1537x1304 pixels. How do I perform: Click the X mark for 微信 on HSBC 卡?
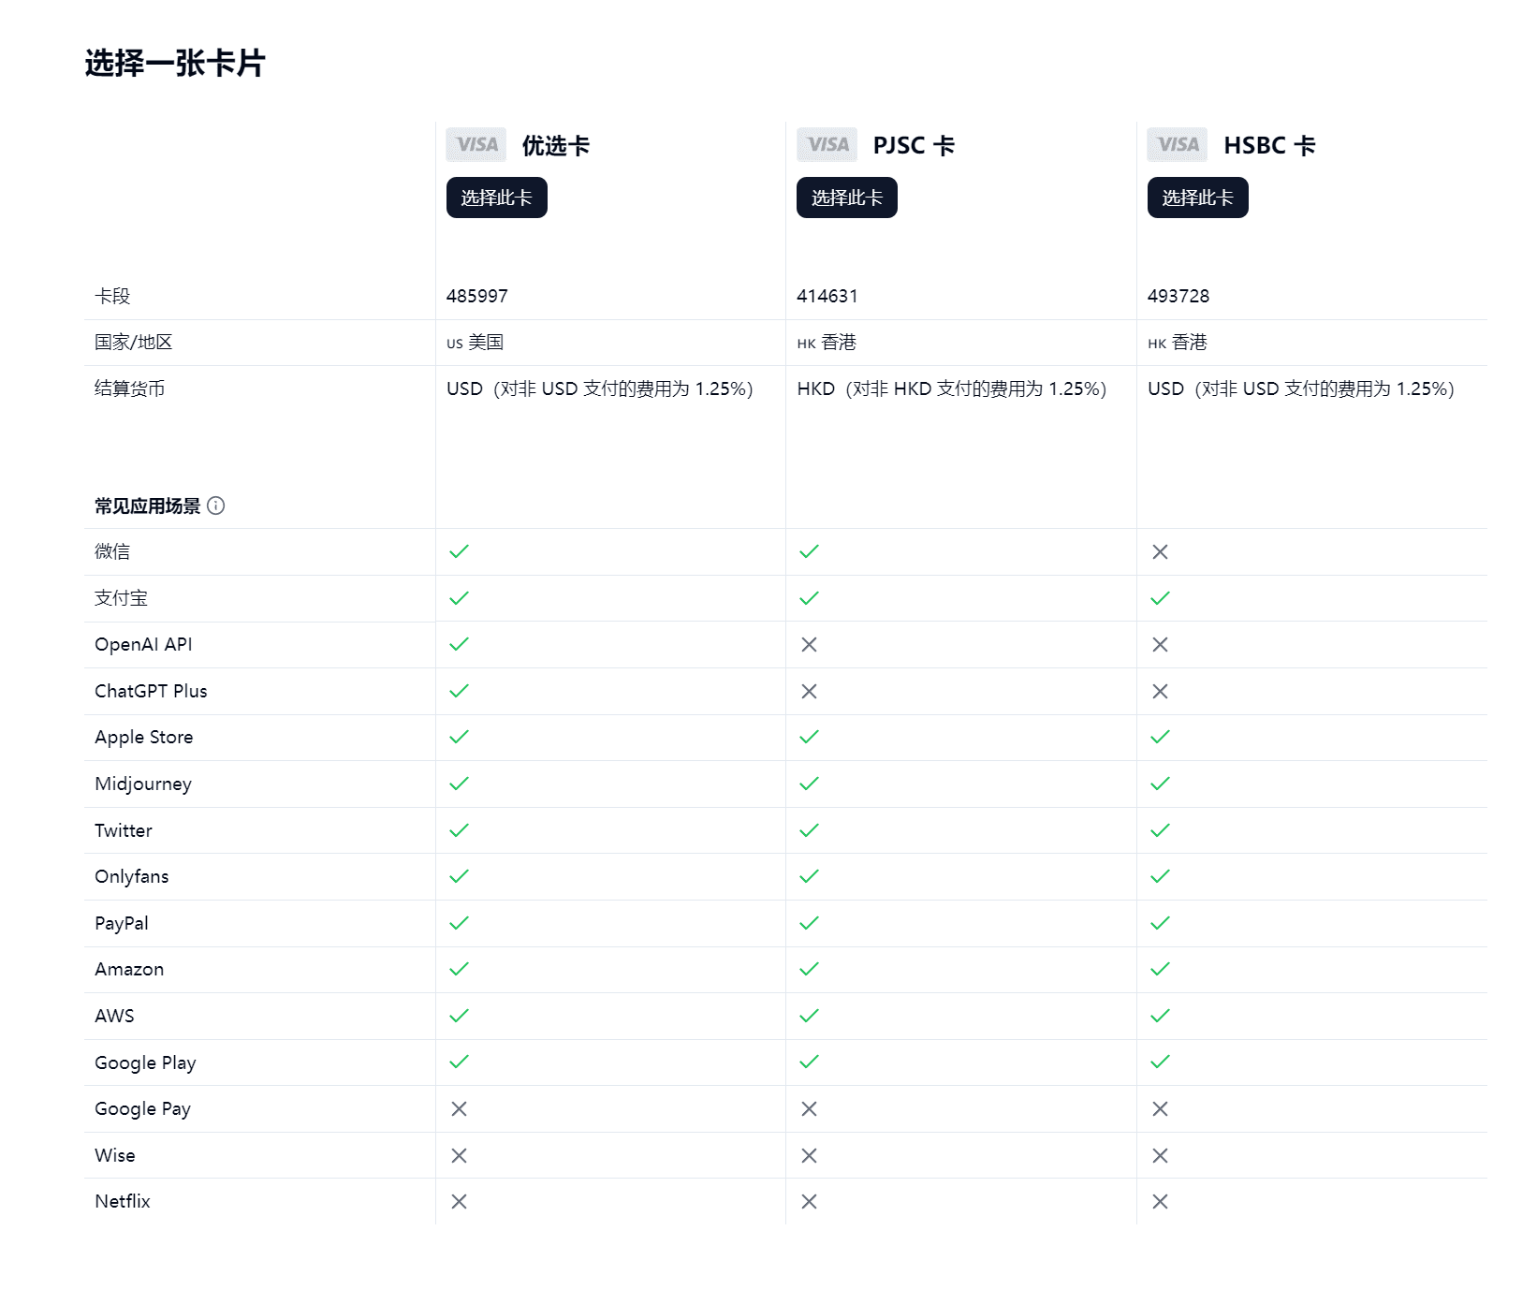(1160, 551)
